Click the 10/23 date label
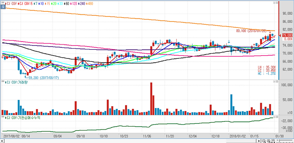The width and height of the screenshot is (294, 143). (124, 136)
